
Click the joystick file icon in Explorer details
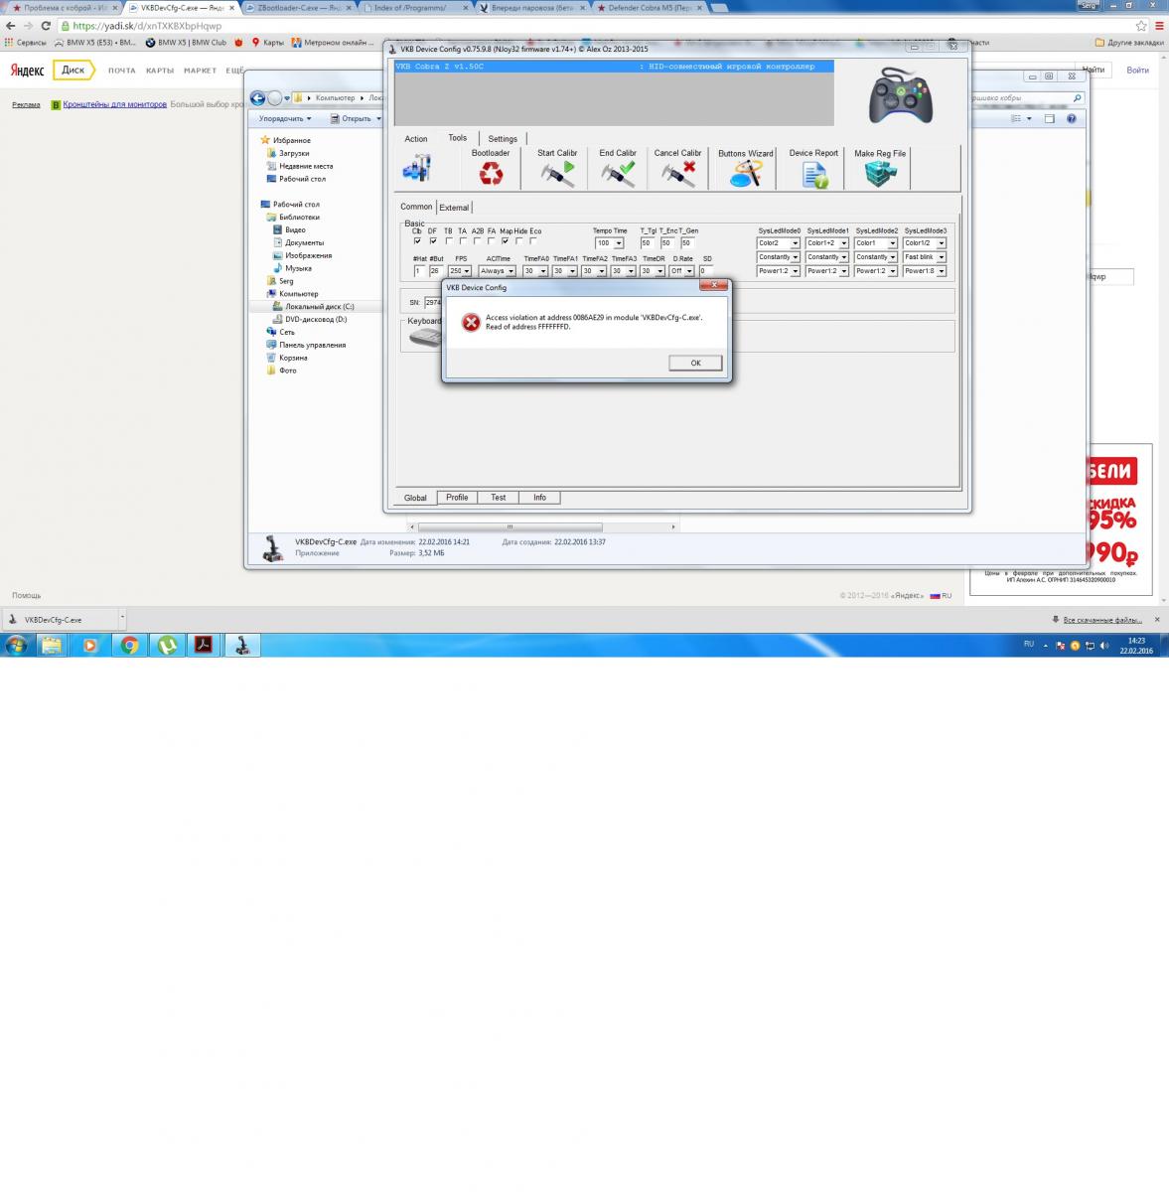click(271, 547)
